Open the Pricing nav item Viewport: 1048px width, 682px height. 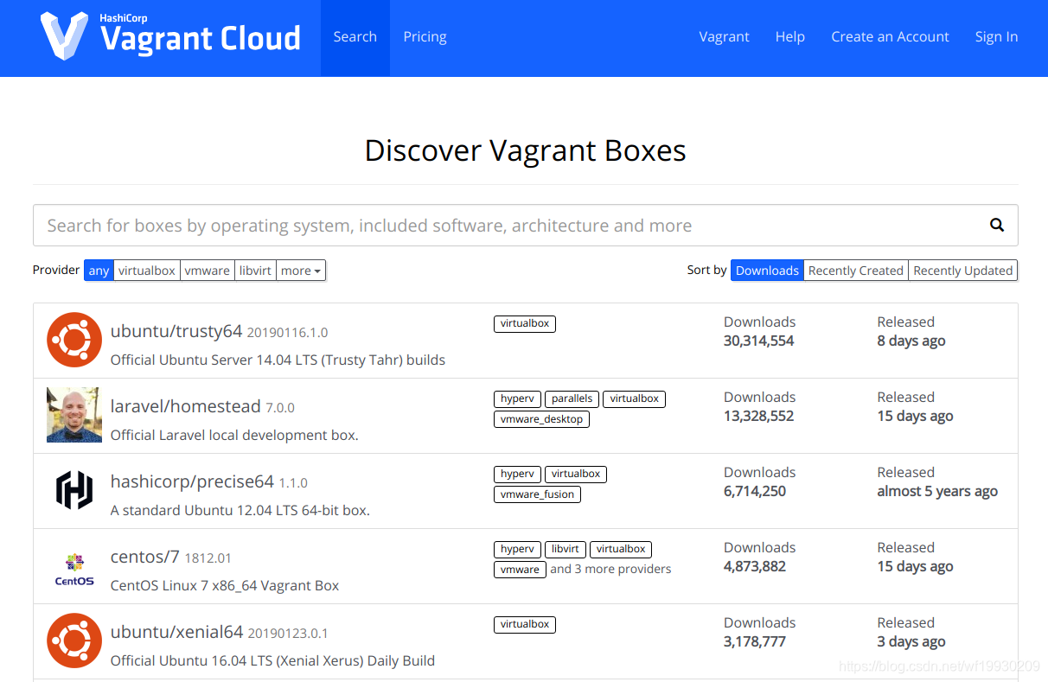coord(425,37)
